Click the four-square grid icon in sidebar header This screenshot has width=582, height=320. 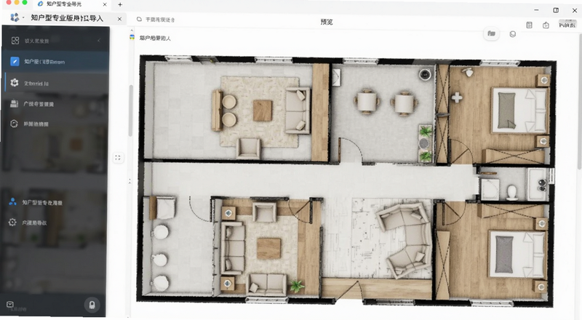tap(15, 41)
